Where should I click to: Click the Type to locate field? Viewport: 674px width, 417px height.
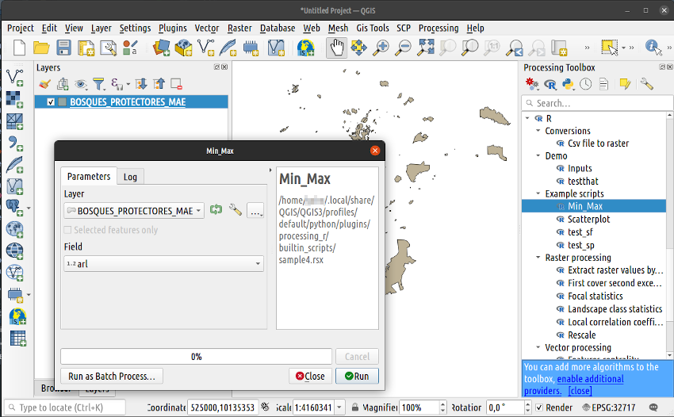(x=65, y=407)
